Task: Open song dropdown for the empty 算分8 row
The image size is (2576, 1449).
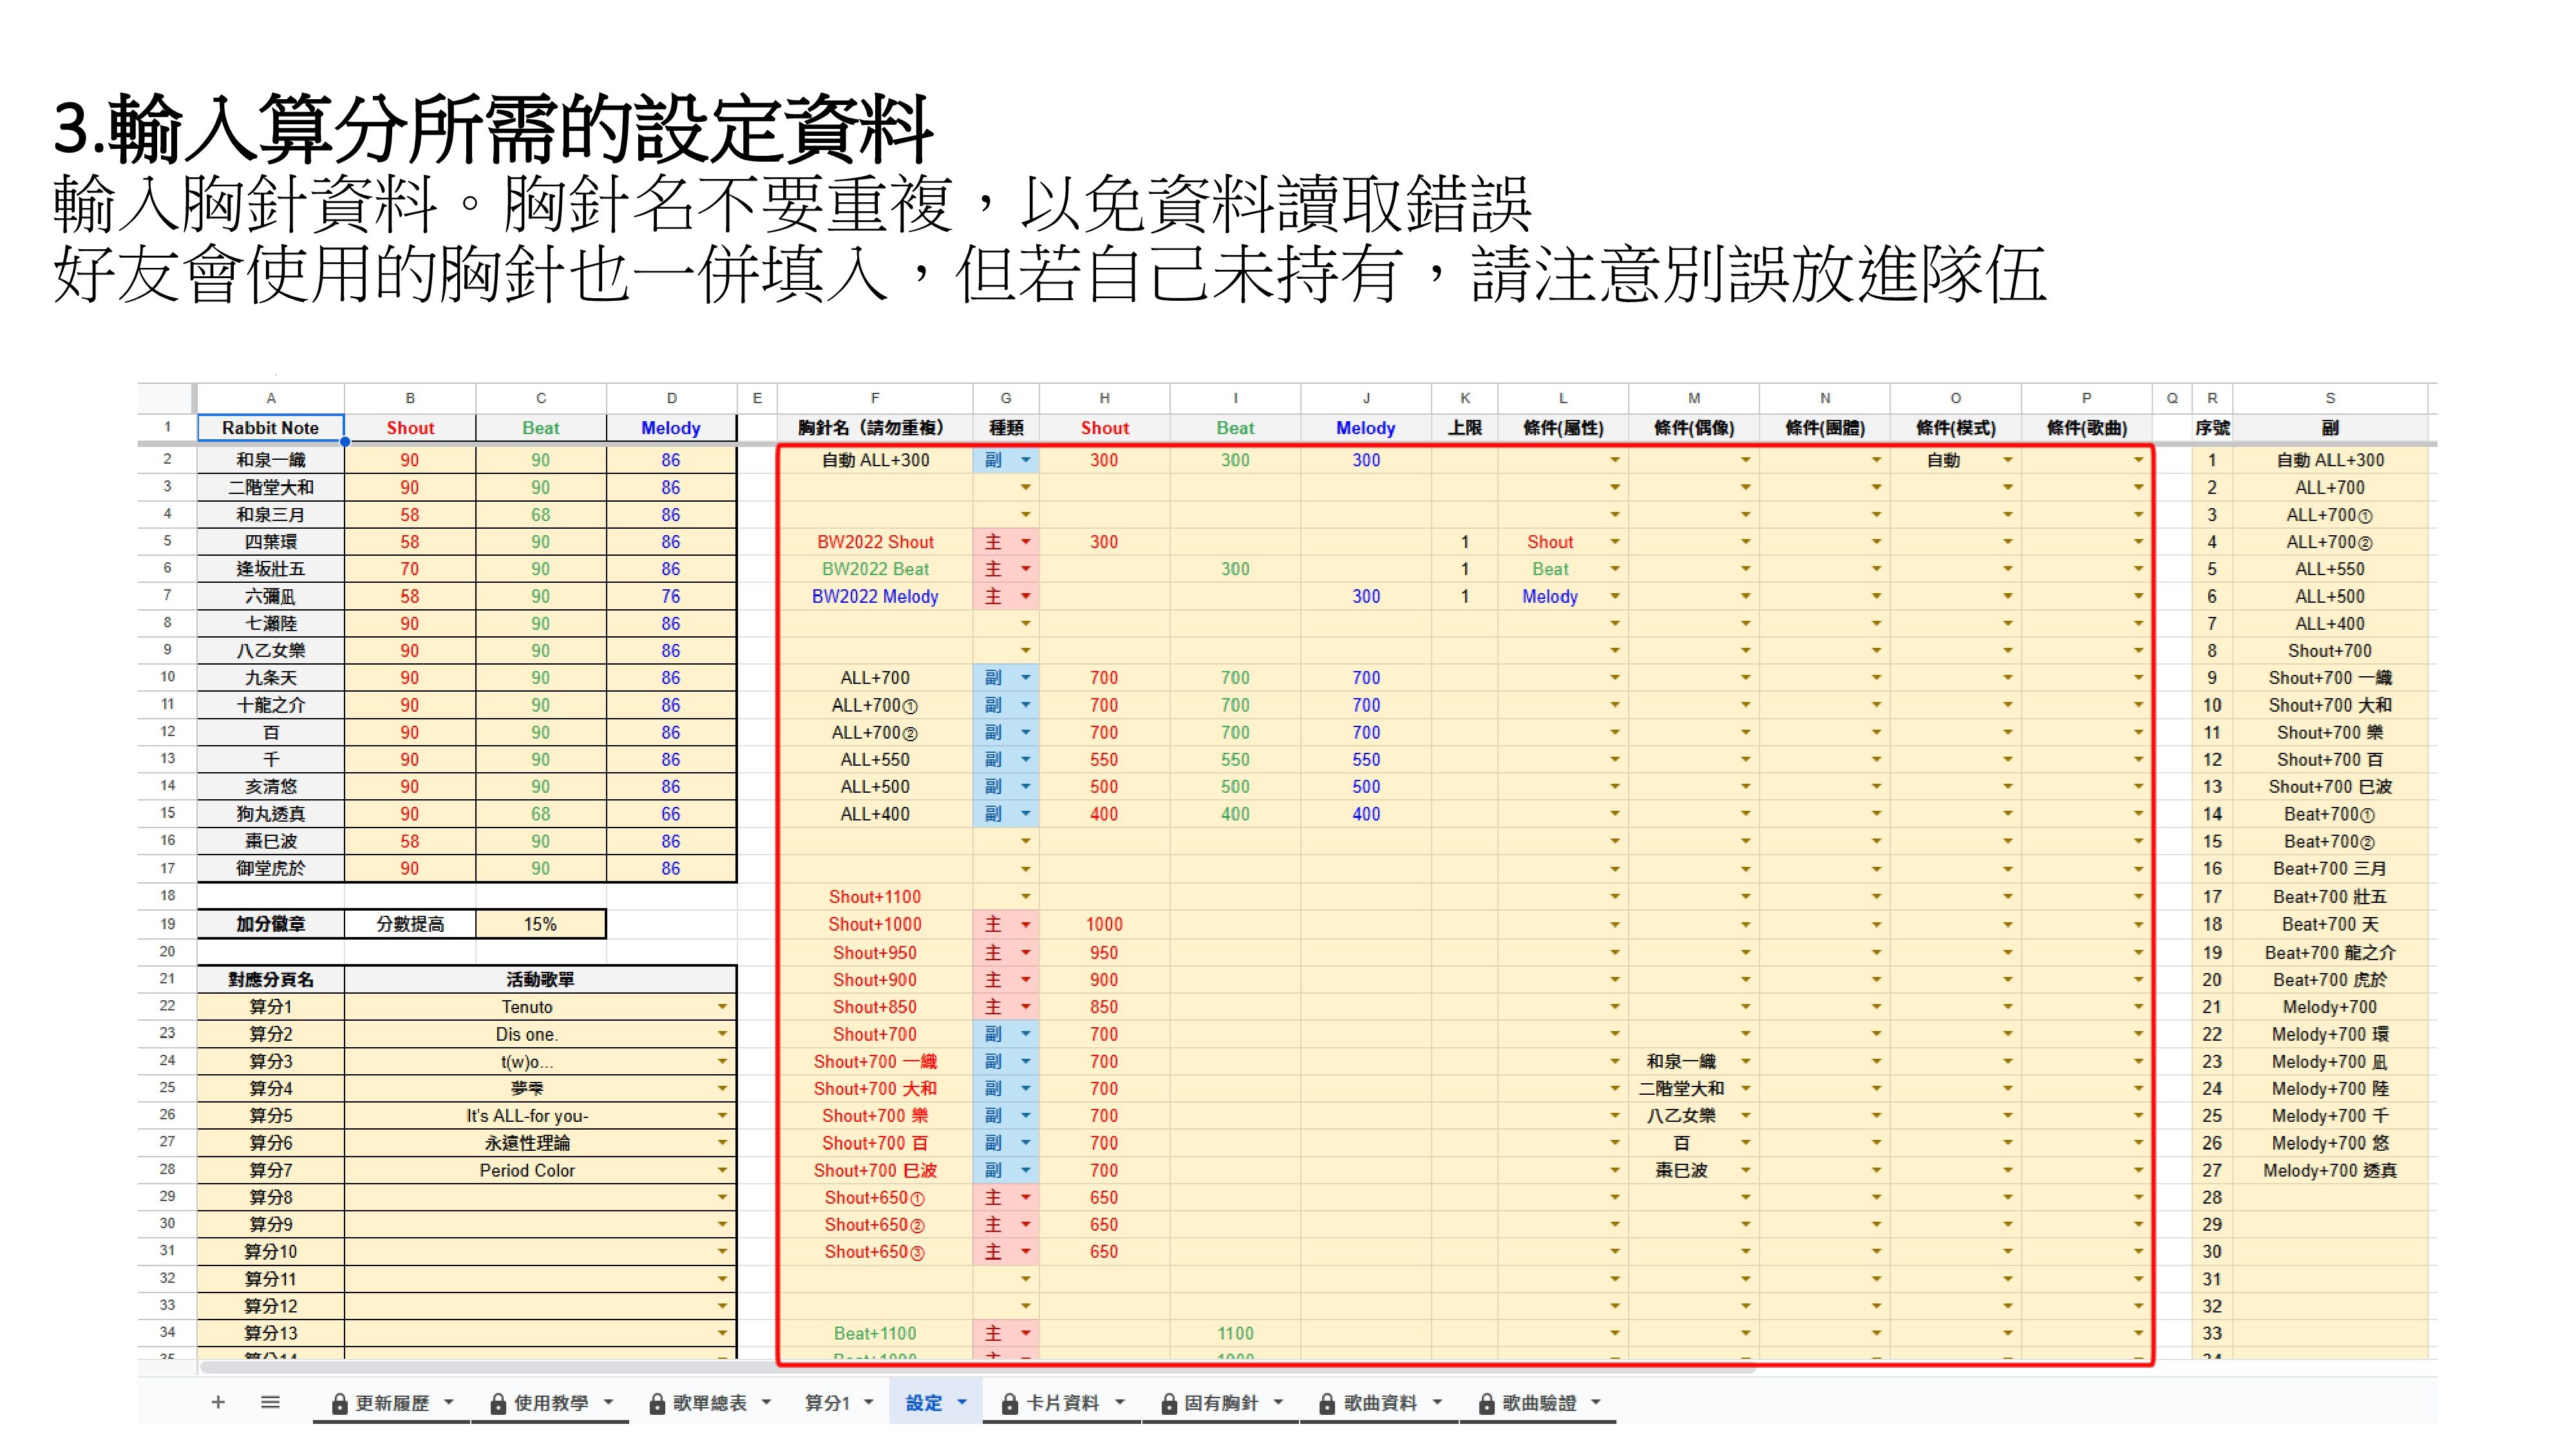Action: click(x=722, y=1197)
